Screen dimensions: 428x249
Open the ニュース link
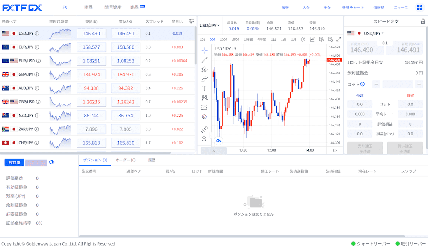(401, 8)
